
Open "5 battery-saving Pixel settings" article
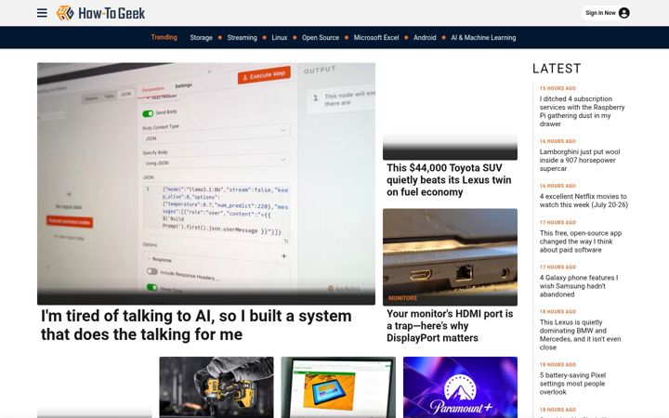pyautogui.click(x=572, y=384)
